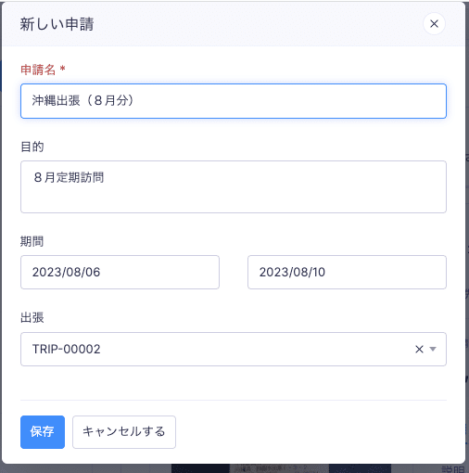The width and height of the screenshot is (469, 473).
Task: Click the TRIP-00002 value text
Action: (x=67, y=349)
